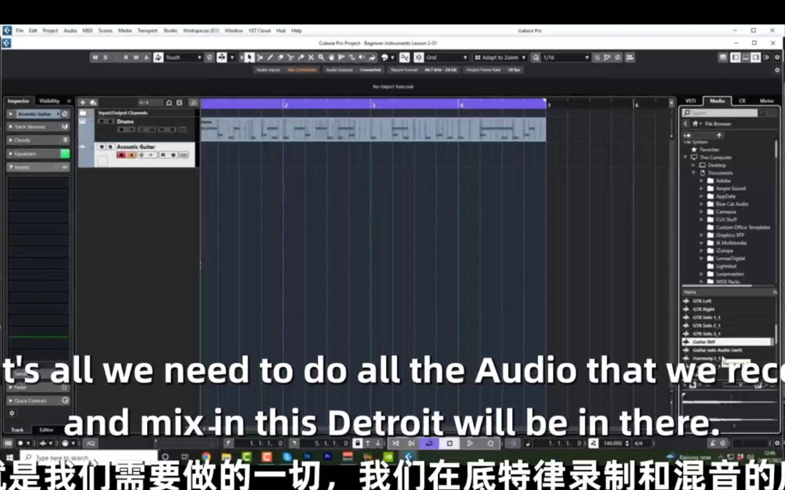Mute the Drums track
Screen dimensions: 785x490
[x=101, y=122]
